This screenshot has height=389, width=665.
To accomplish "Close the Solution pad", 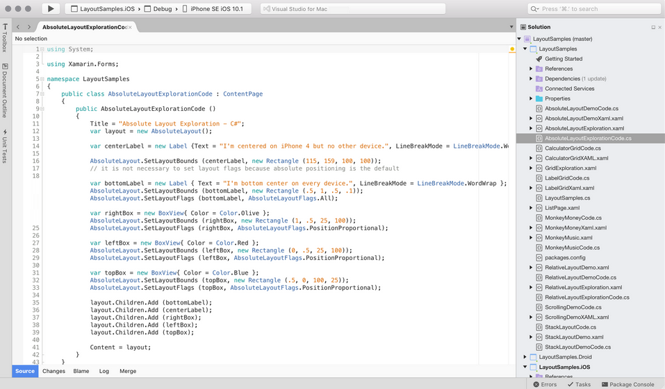I will point(659,27).
